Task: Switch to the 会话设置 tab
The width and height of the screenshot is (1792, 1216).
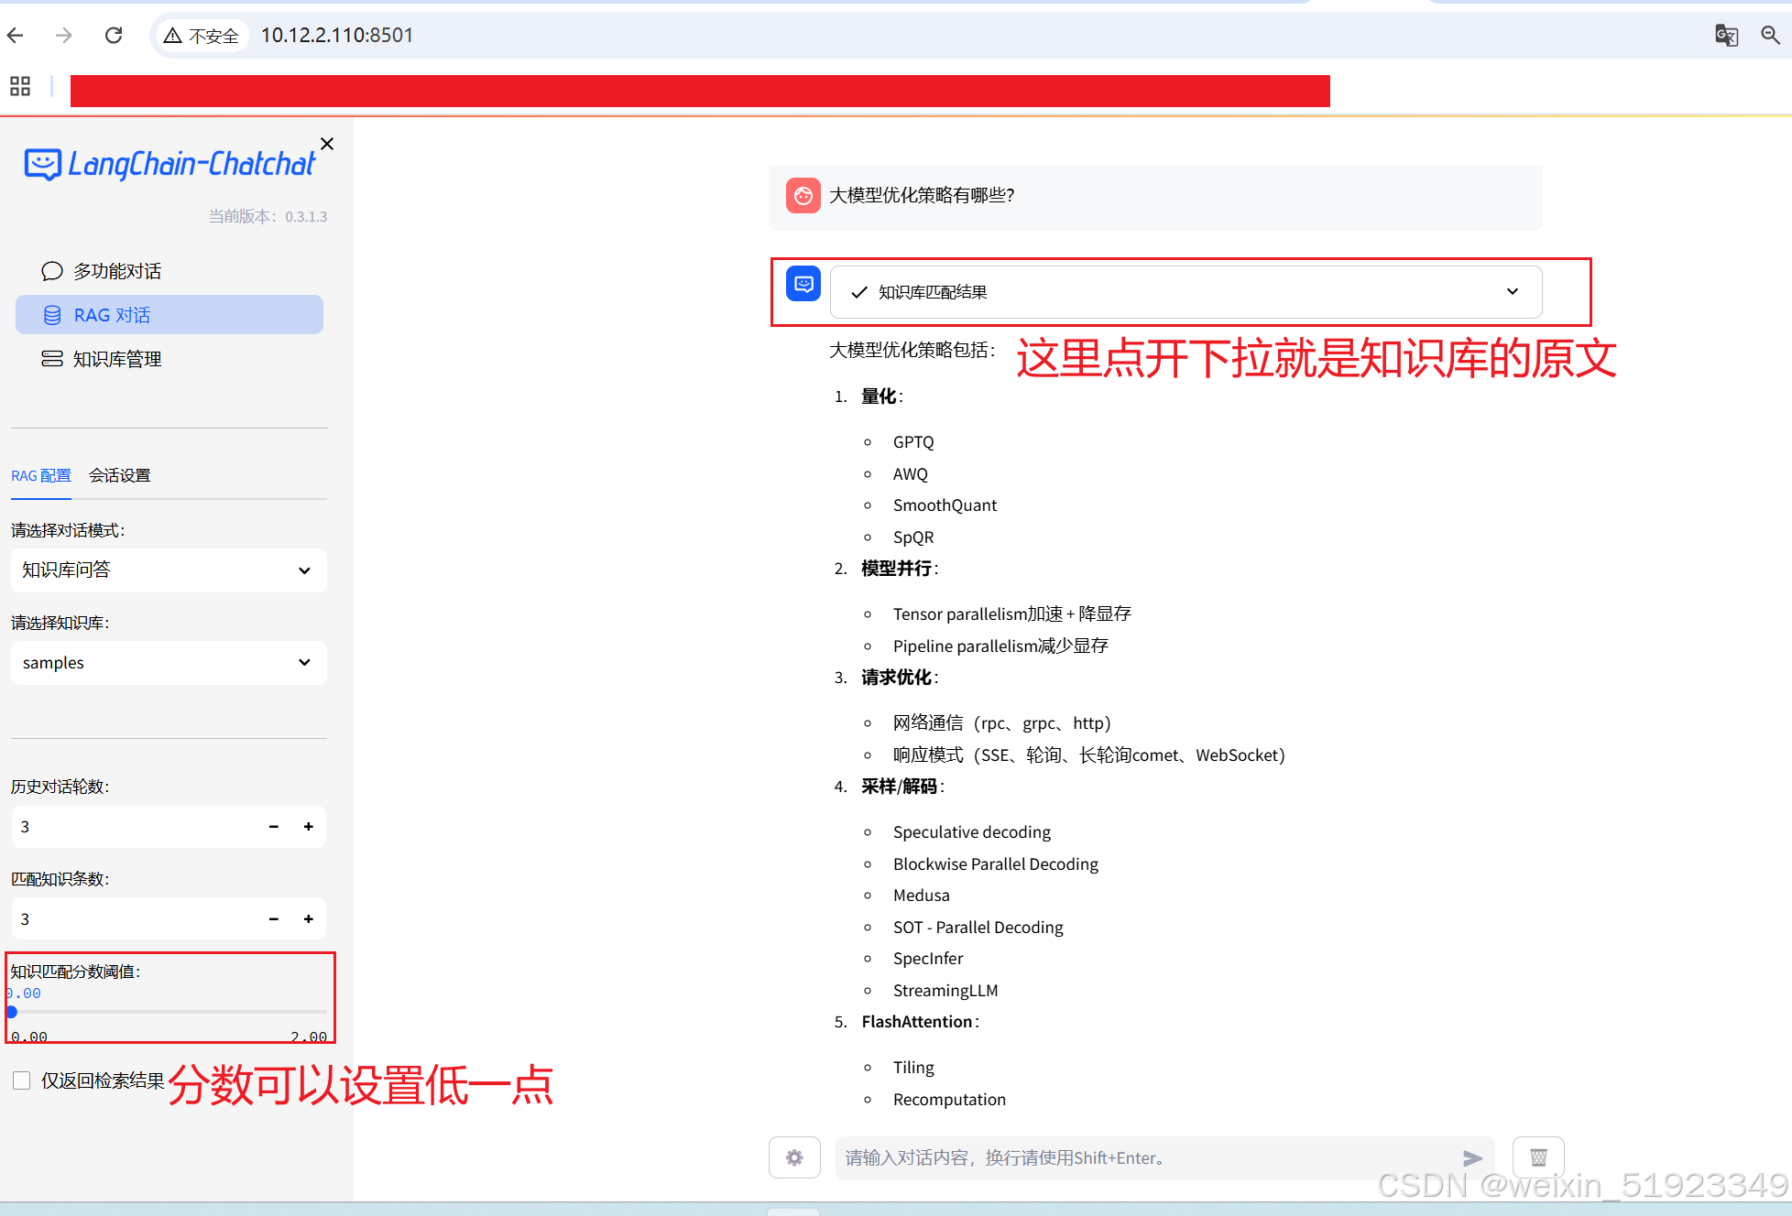Action: coord(119,475)
